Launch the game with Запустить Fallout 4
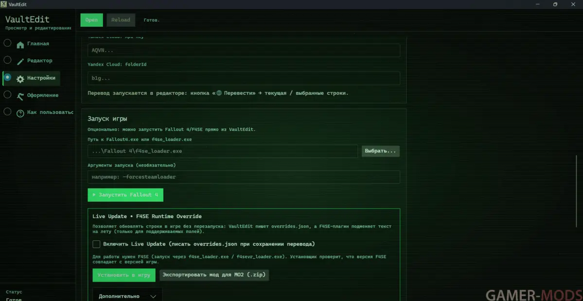 [x=125, y=195]
